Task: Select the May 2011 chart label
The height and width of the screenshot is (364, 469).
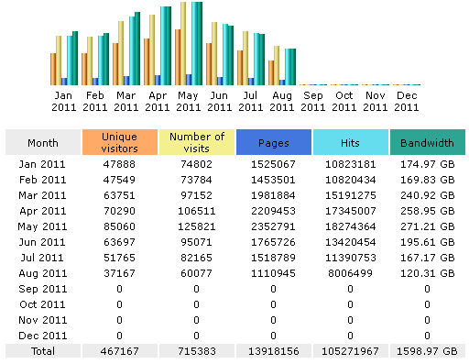Action: 189,102
